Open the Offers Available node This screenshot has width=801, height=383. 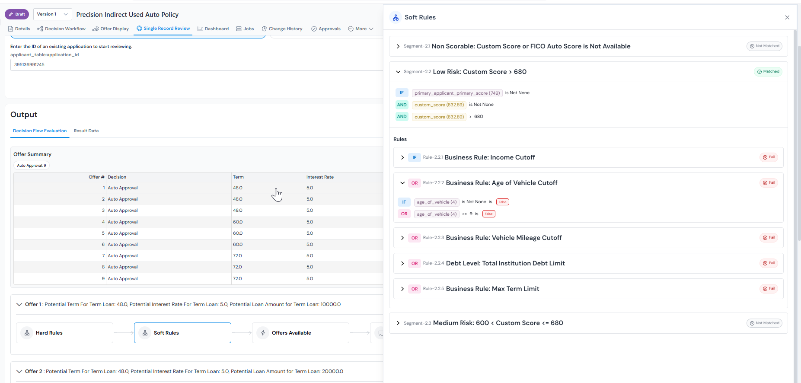pyautogui.click(x=300, y=333)
